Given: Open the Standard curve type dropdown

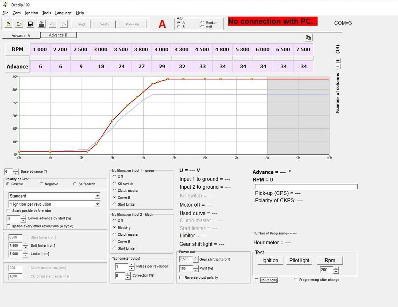Looking at the screenshot, I should click(x=98, y=195).
